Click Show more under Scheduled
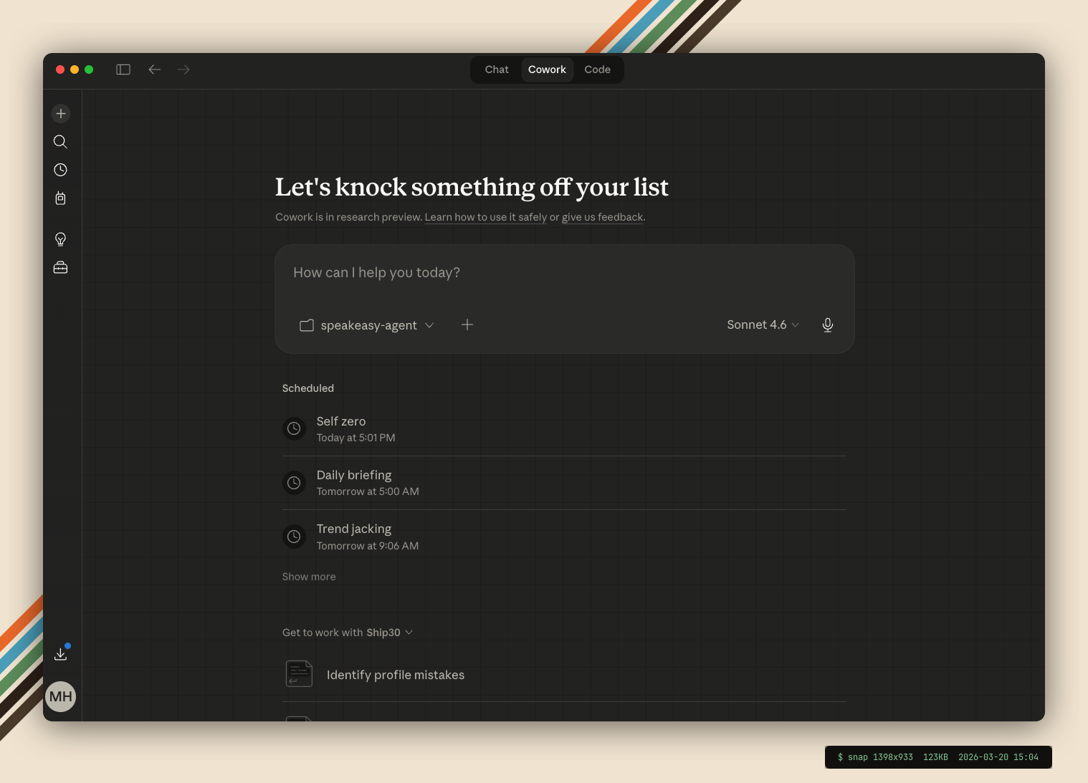The height and width of the screenshot is (783, 1088). (309, 577)
